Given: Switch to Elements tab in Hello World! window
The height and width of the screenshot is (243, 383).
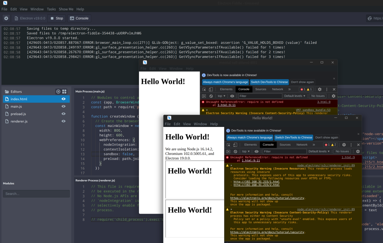Looking at the screenshot, I should [x=251, y=145].
